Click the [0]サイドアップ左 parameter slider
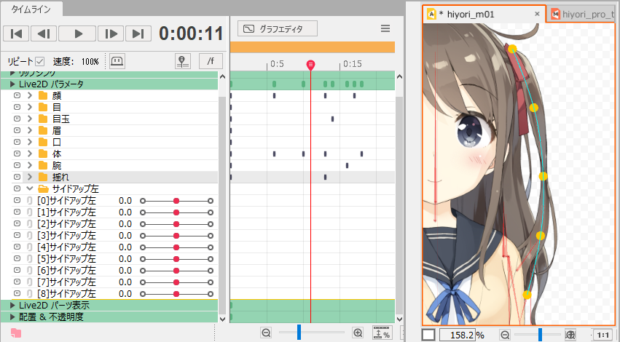620x342 pixels. click(x=176, y=201)
